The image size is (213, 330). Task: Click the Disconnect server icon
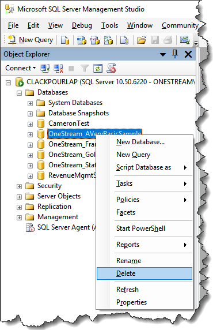click(x=58, y=68)
